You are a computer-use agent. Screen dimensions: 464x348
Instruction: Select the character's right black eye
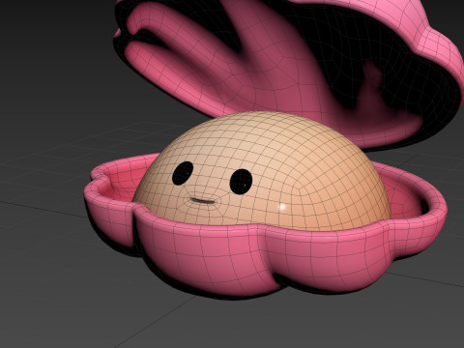[x=241, y=182]
